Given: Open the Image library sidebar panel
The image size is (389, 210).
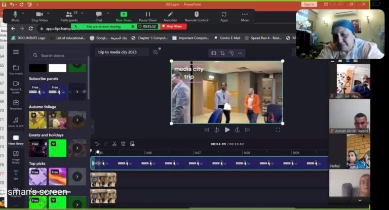Looking at the screenshot, I should coord(16,157).
